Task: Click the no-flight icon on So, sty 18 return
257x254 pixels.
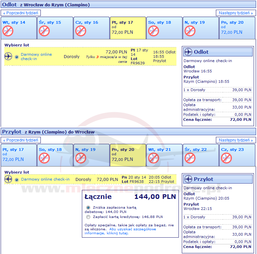Action: pyautogui.click(x=44, y=158)
